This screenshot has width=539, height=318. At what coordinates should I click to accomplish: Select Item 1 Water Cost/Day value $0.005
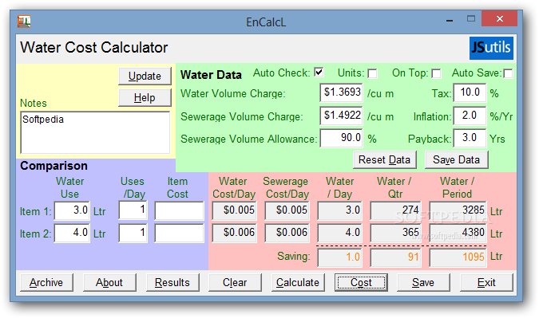click(x=235, y=210)
